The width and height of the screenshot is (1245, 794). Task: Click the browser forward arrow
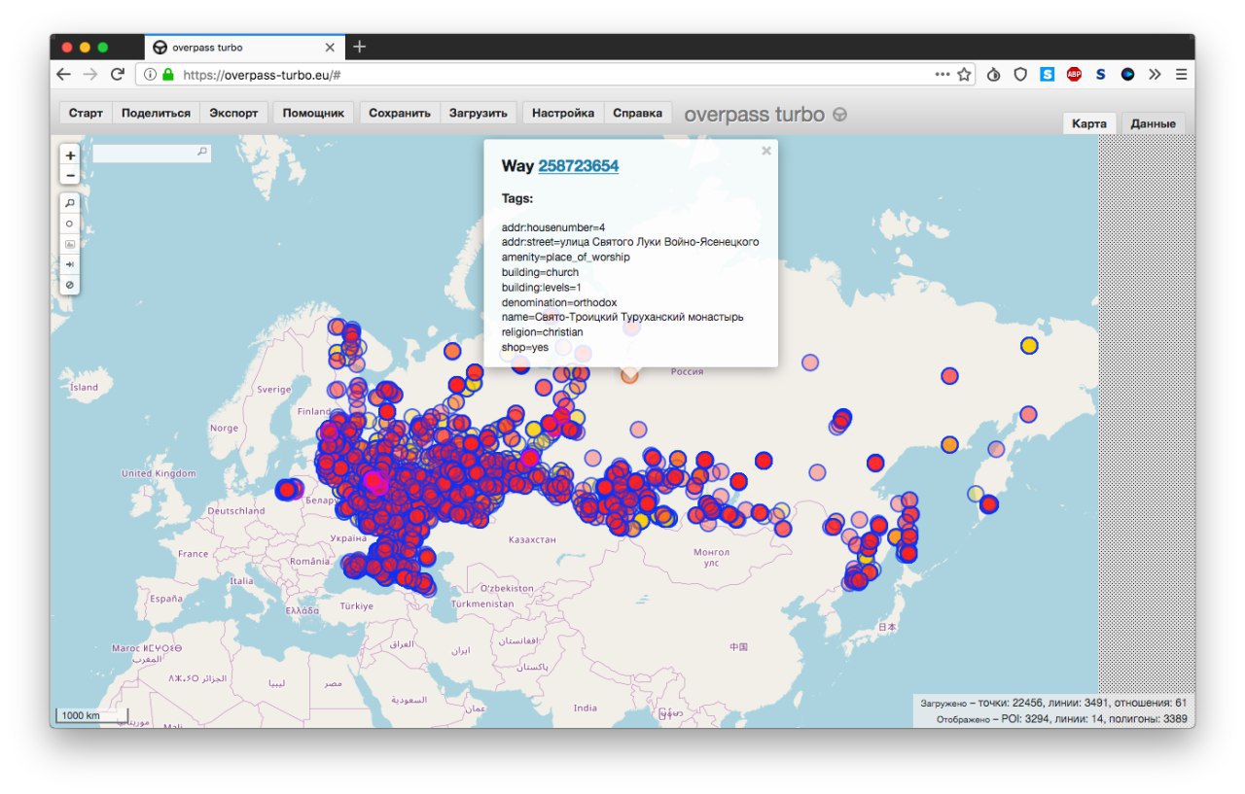89,74
